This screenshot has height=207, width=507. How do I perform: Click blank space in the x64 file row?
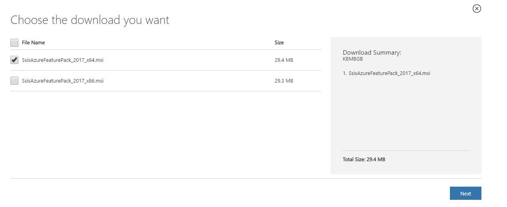tap(188, 60)
